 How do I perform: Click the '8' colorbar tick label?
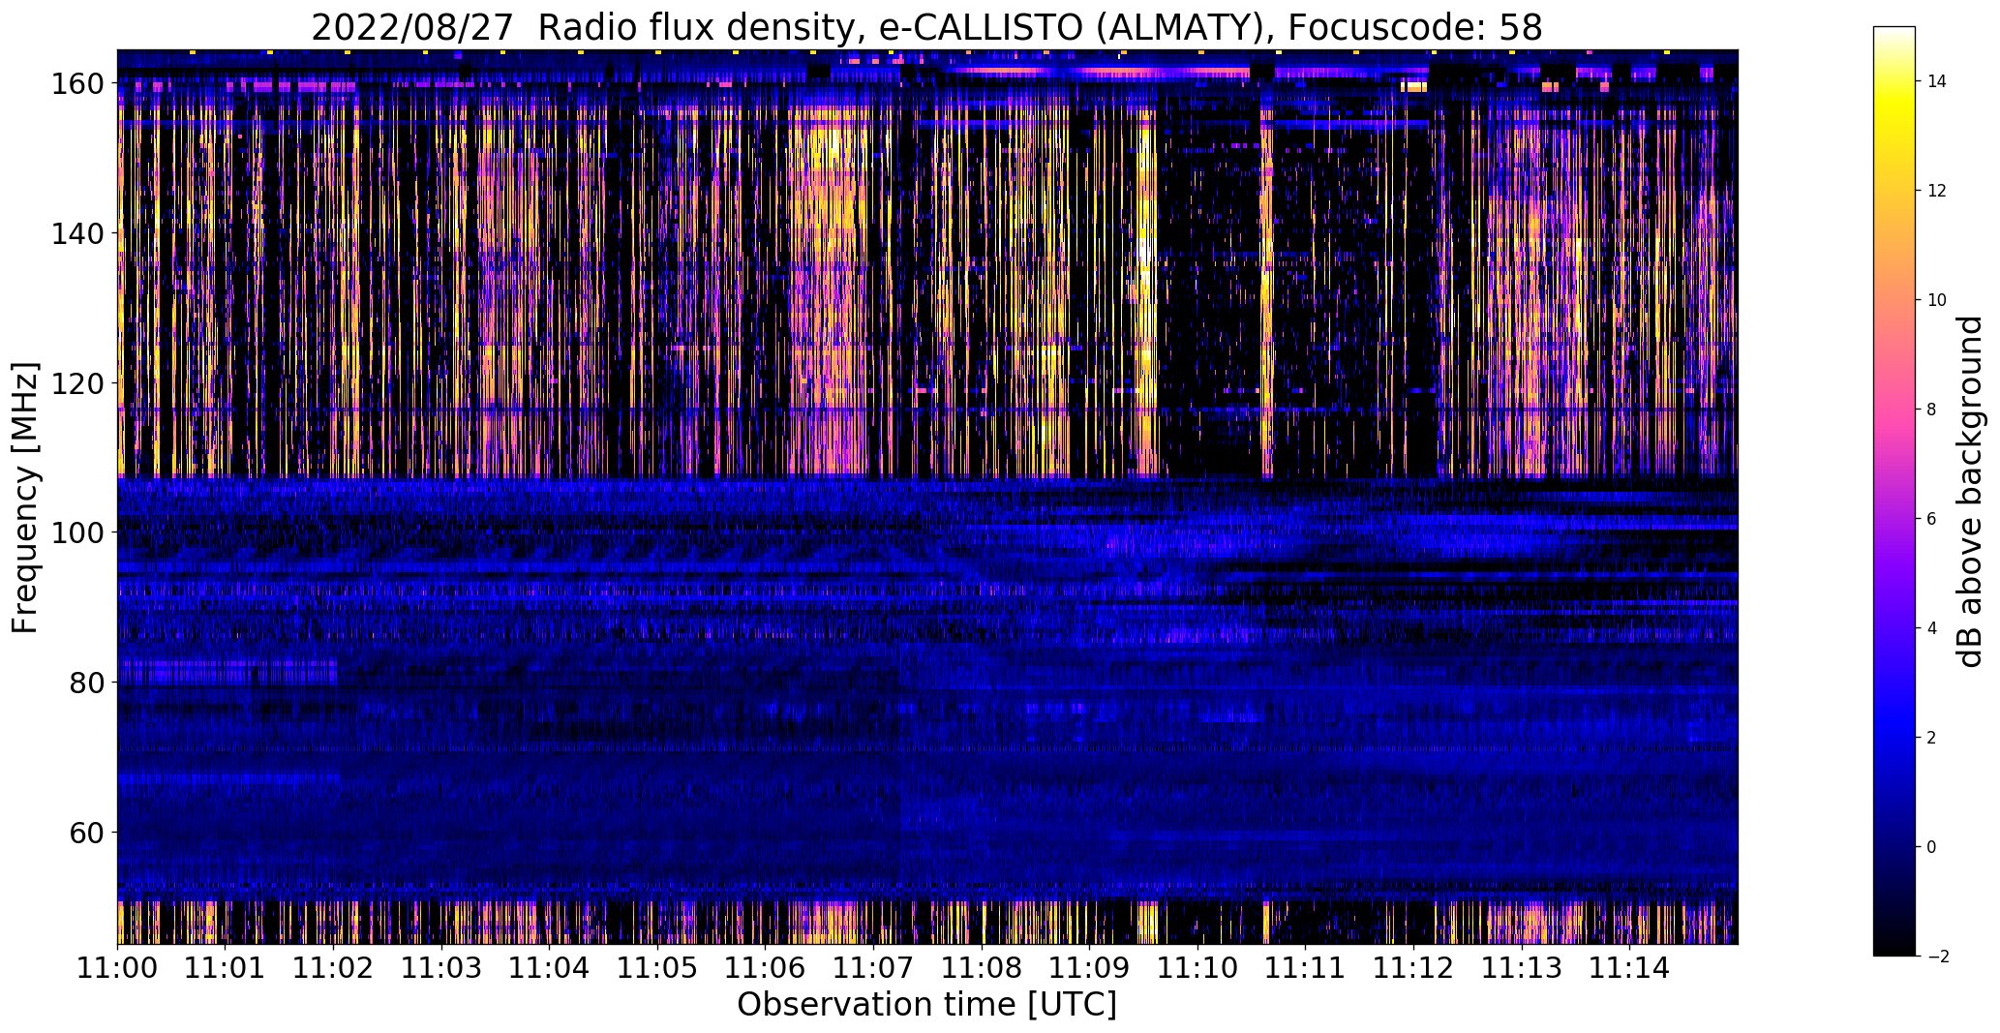coord(1931,410)
